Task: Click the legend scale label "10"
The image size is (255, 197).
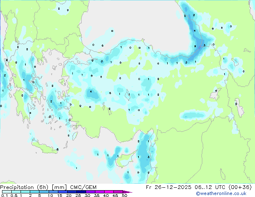Action: coord(50,195)
